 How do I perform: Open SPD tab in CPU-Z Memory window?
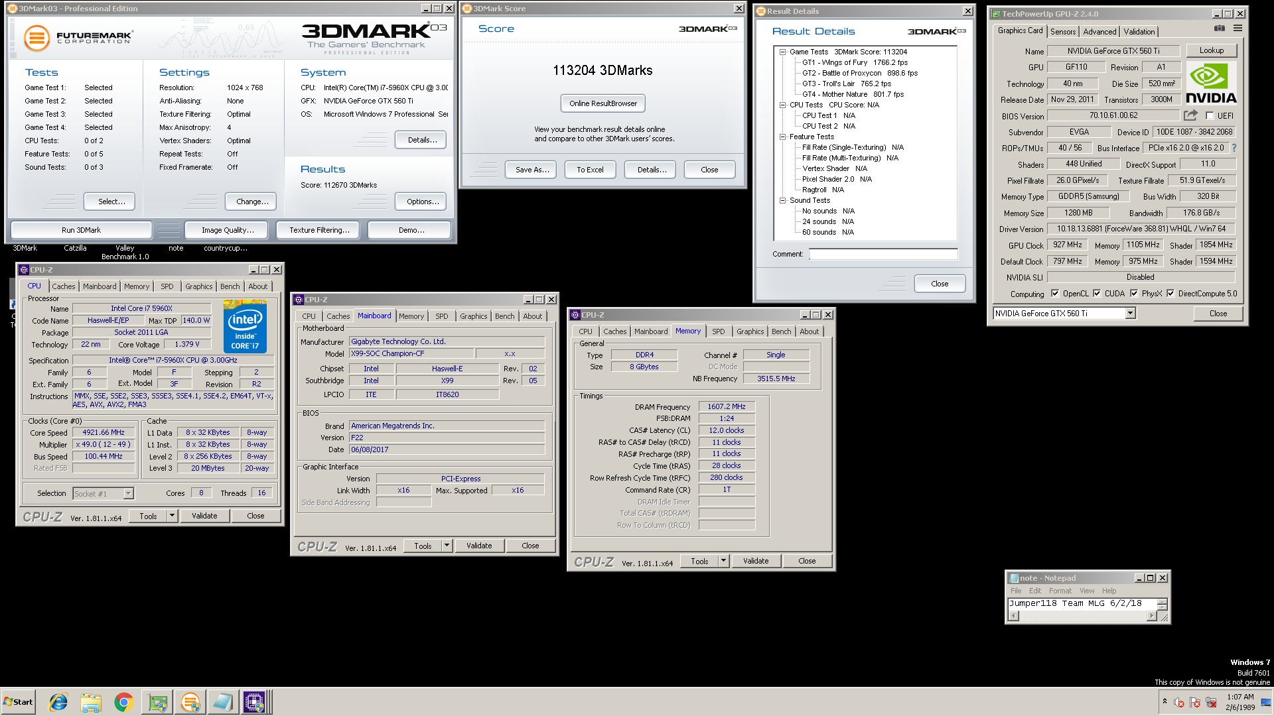719,331
